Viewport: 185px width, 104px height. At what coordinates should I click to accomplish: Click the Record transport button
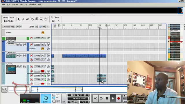tap(119, 98)
